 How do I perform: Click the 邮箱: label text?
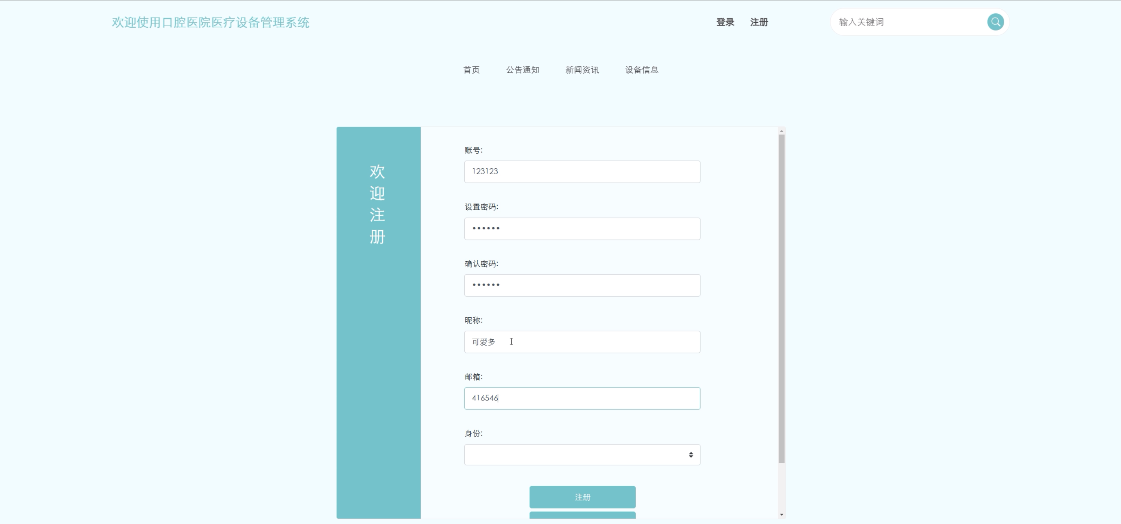[473, 377]
